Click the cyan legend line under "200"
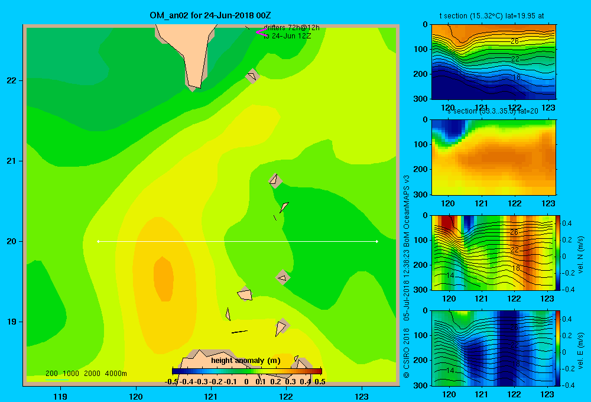 (57, 380)
